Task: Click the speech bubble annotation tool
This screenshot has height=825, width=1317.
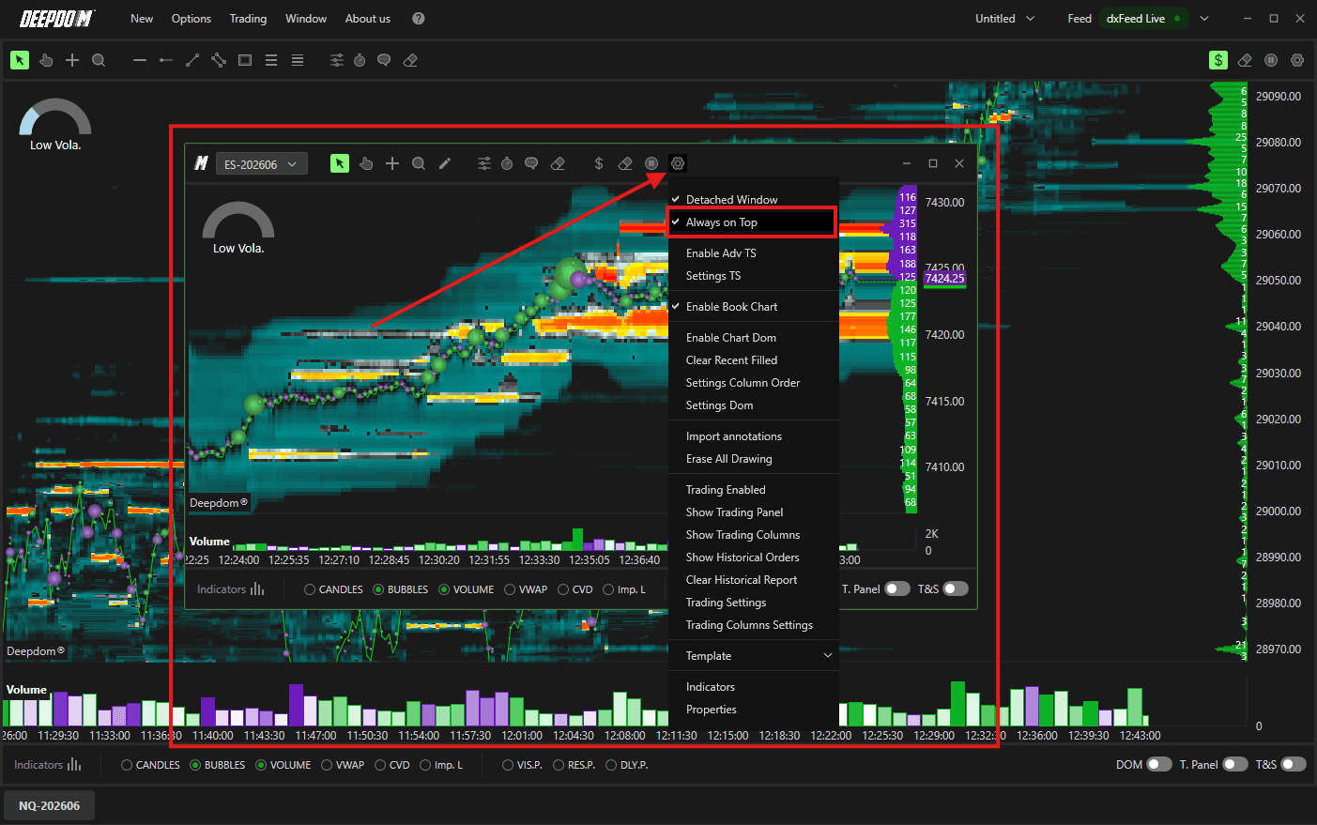Action: (384, 60)
